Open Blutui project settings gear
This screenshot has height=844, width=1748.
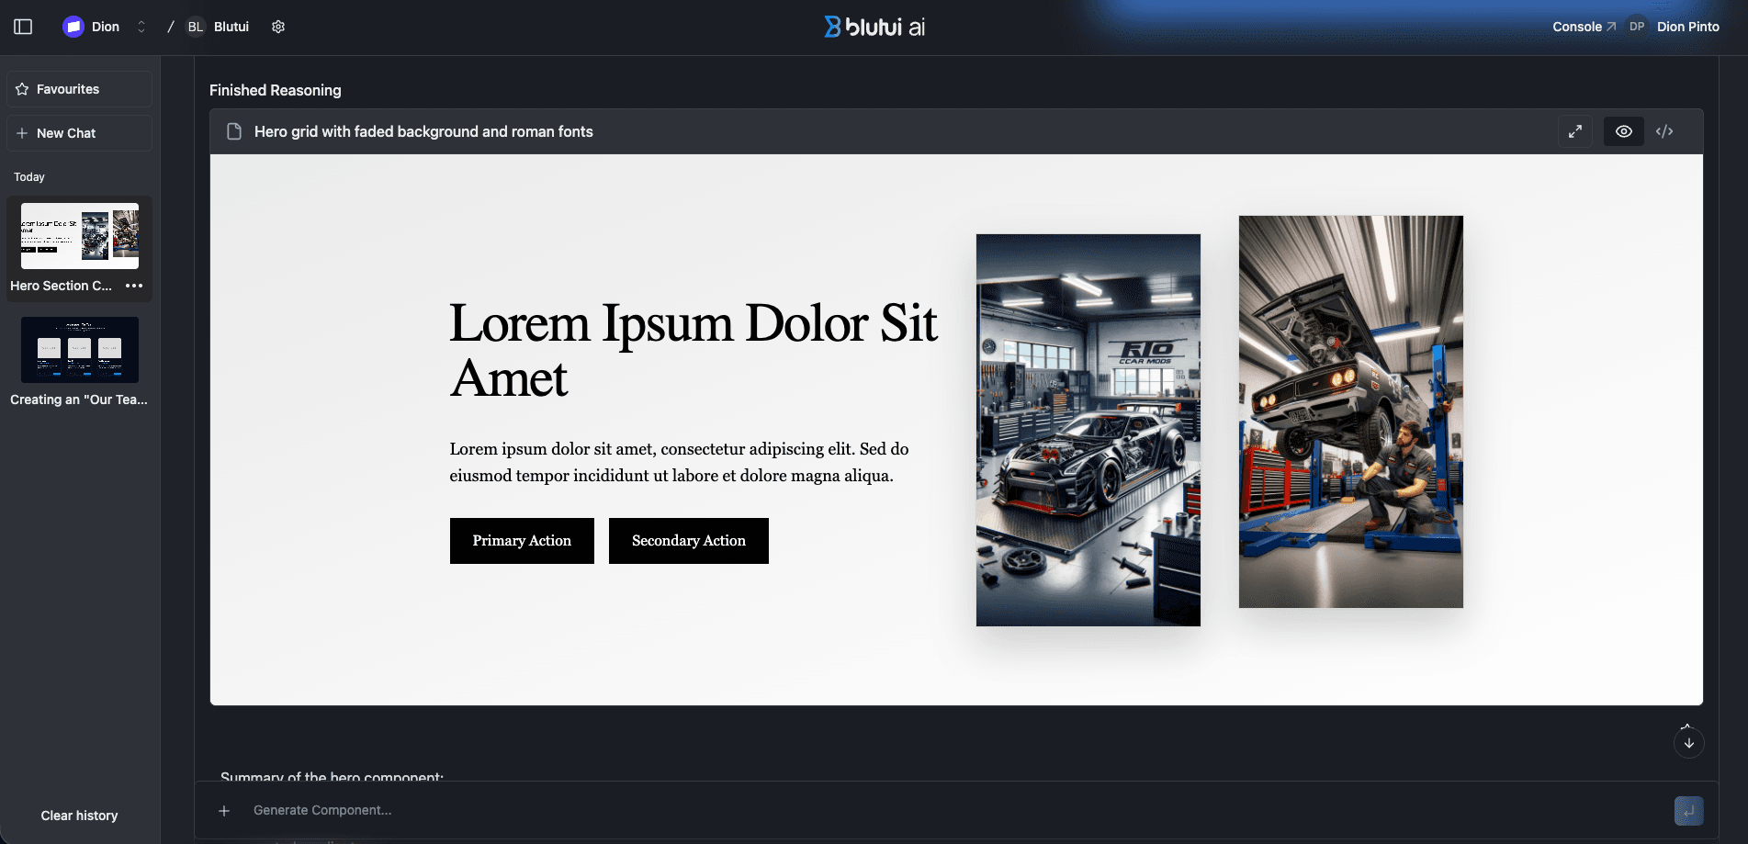[x=278, y=27]
